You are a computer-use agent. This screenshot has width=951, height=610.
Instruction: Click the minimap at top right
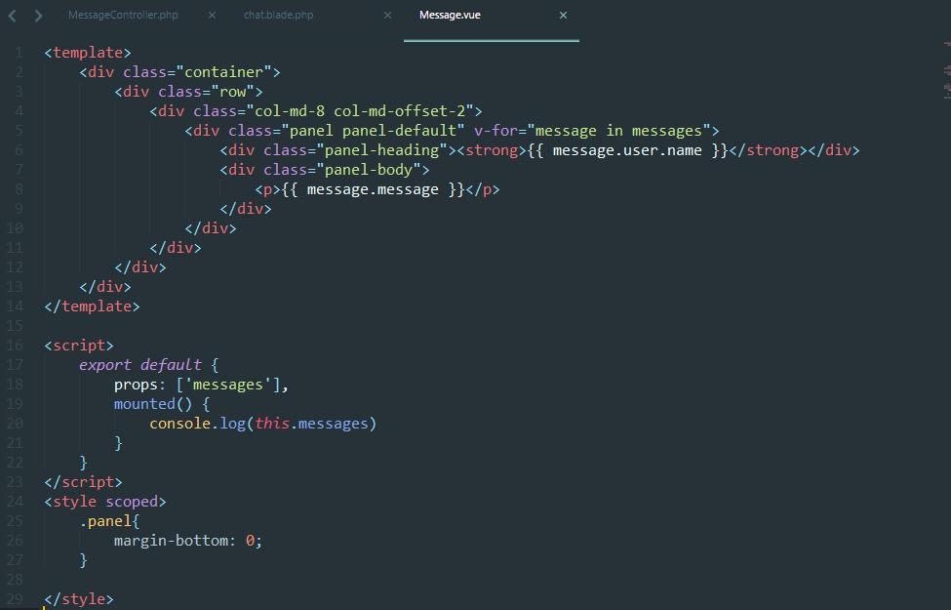[x=947, y=70]
